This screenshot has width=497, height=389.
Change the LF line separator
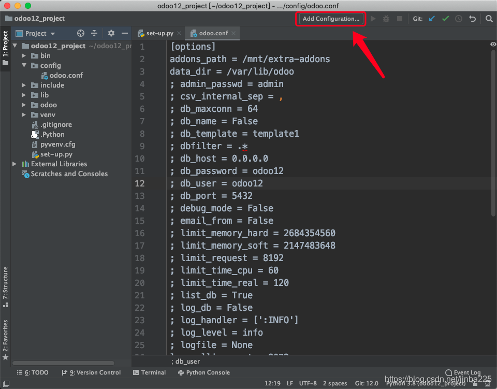290,383
